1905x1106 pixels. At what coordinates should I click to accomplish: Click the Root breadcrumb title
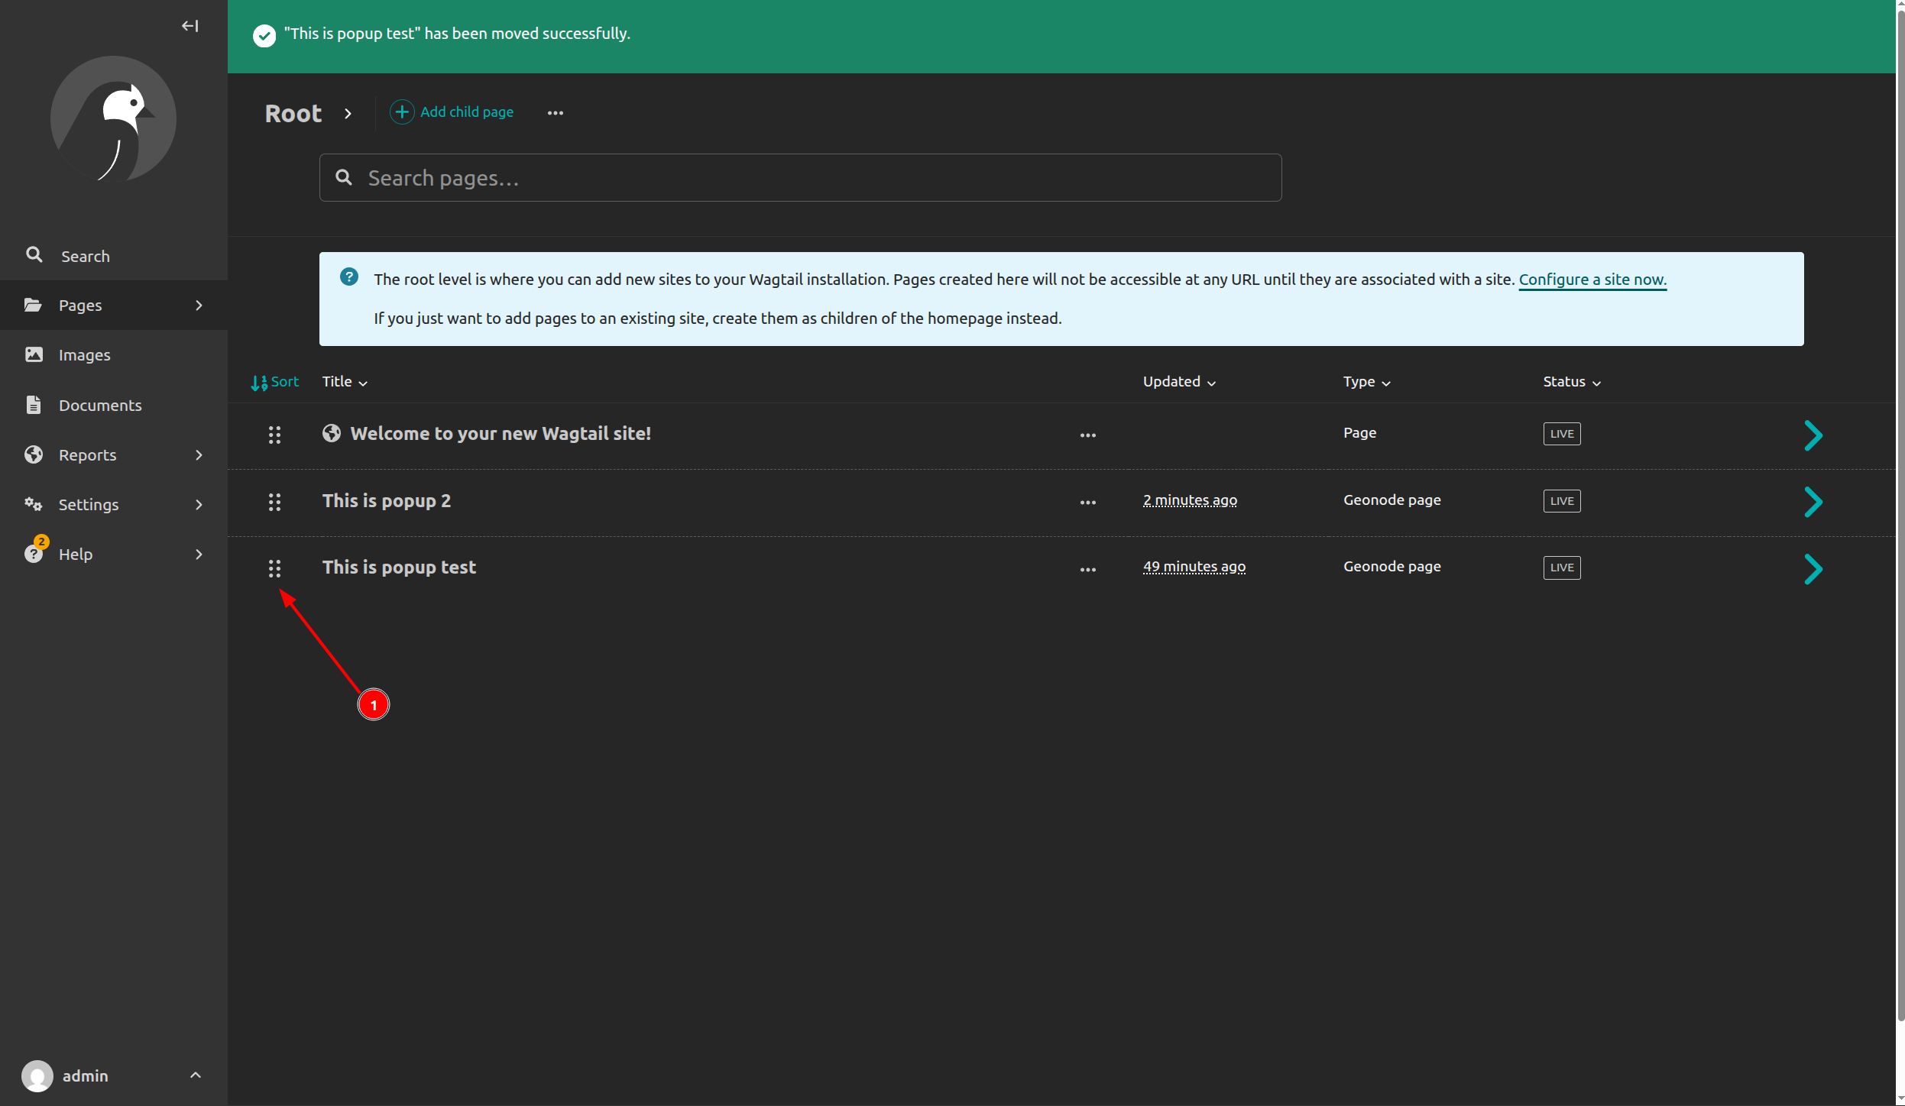(x=293, y=113)
